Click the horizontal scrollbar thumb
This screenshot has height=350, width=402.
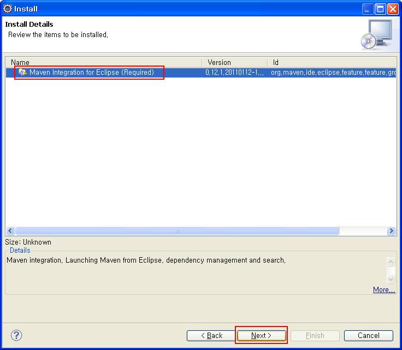(177, 231)
